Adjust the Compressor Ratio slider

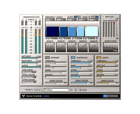pyautogui.click(x=82, y=67)
